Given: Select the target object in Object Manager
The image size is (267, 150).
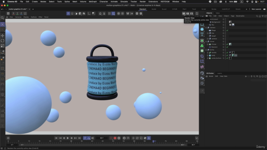Looking at the screenshot, I should coord(214,36).
